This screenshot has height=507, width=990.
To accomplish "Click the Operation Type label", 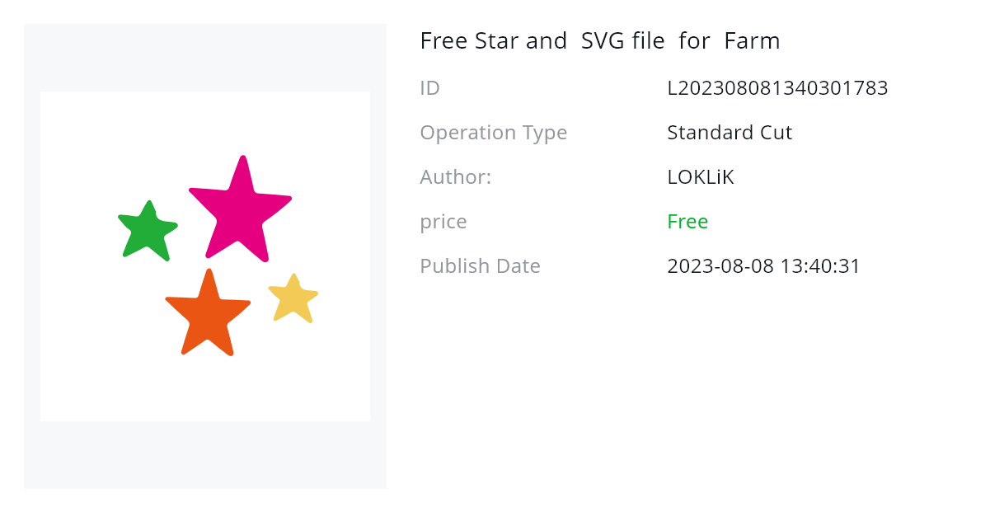I will tap(493, 133).
